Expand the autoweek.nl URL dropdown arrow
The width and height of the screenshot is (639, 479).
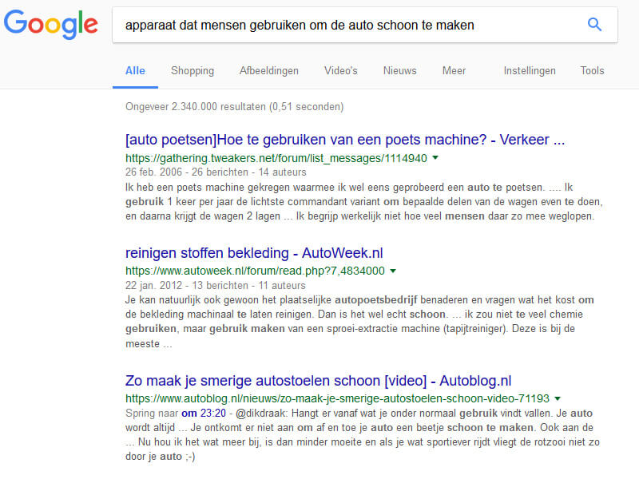(393, 271)
